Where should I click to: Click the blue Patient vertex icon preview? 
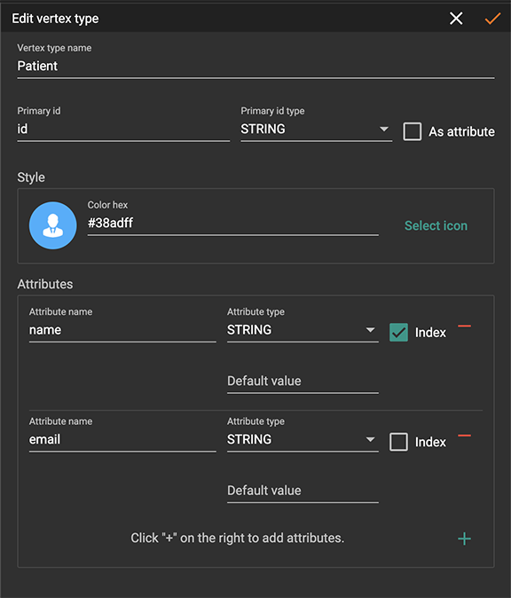[53, 225]
